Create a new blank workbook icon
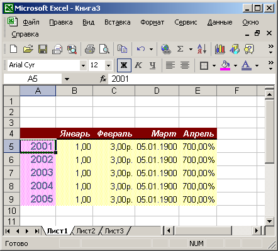The width and height of the screenshot is (278, 251). pyautogui.click(x=14, y=49)
